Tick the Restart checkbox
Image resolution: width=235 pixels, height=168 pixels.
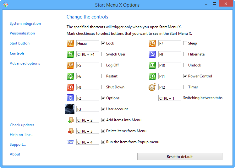click(103, 76)
